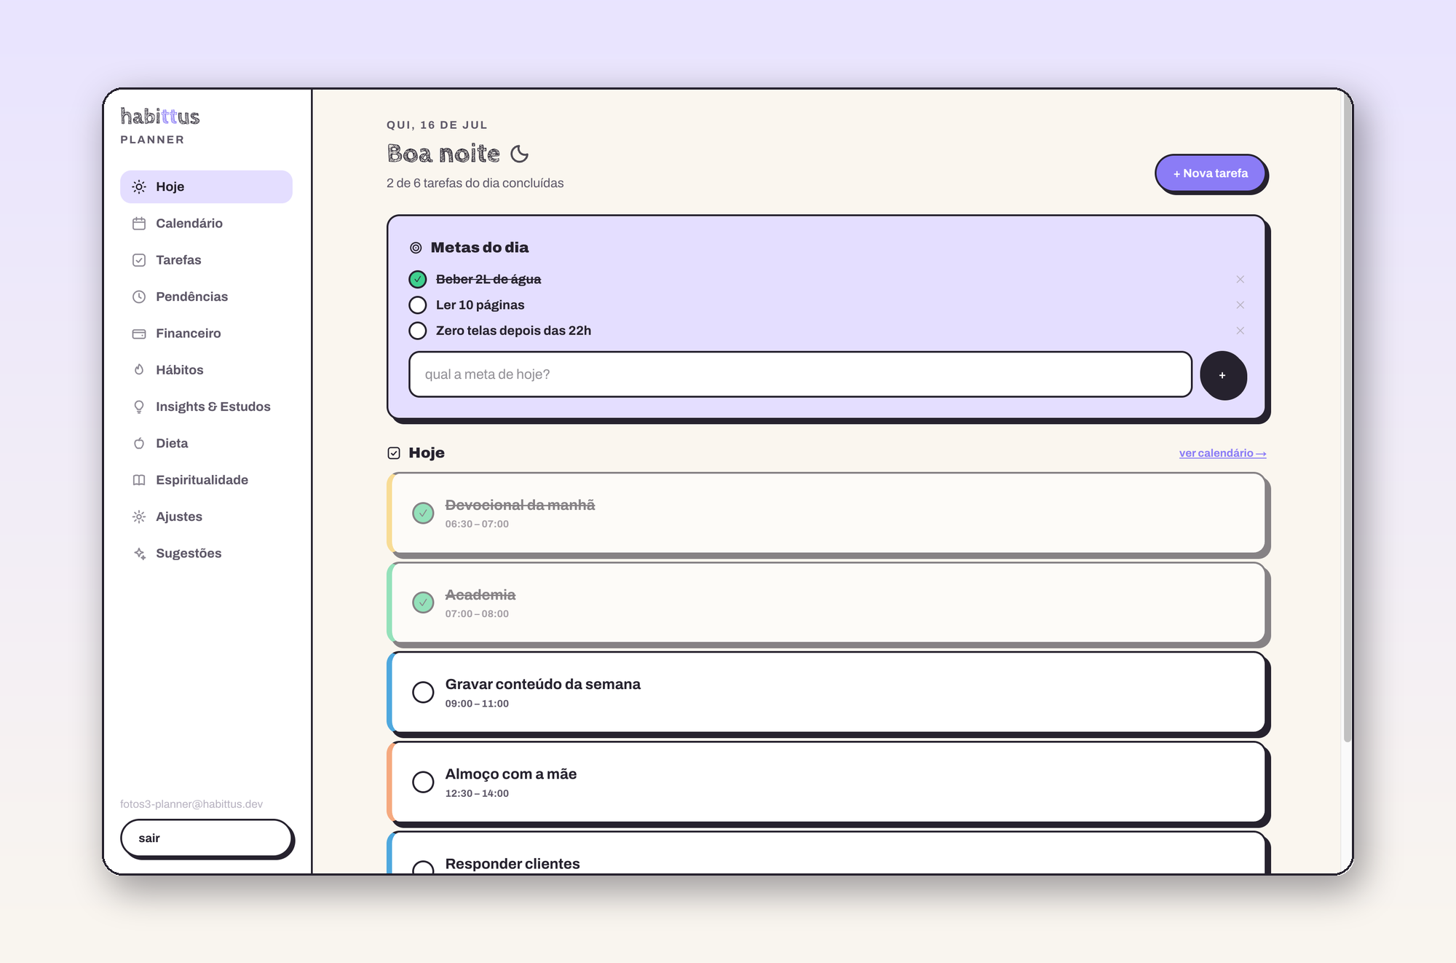Screen dimensions: 1456x963
Task: Mark 'Almoço com a mãe' task complete
Action: [x=423, y=782]
